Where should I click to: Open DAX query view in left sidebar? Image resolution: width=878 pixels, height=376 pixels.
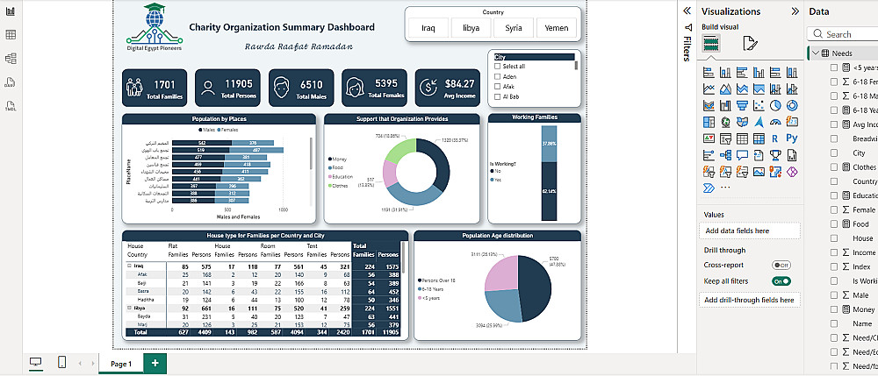[10, 82]
